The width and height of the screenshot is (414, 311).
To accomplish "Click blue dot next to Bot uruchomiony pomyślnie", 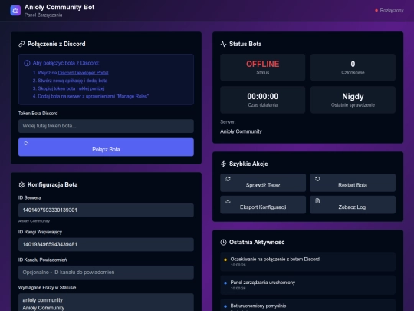I will click(225, 306).
